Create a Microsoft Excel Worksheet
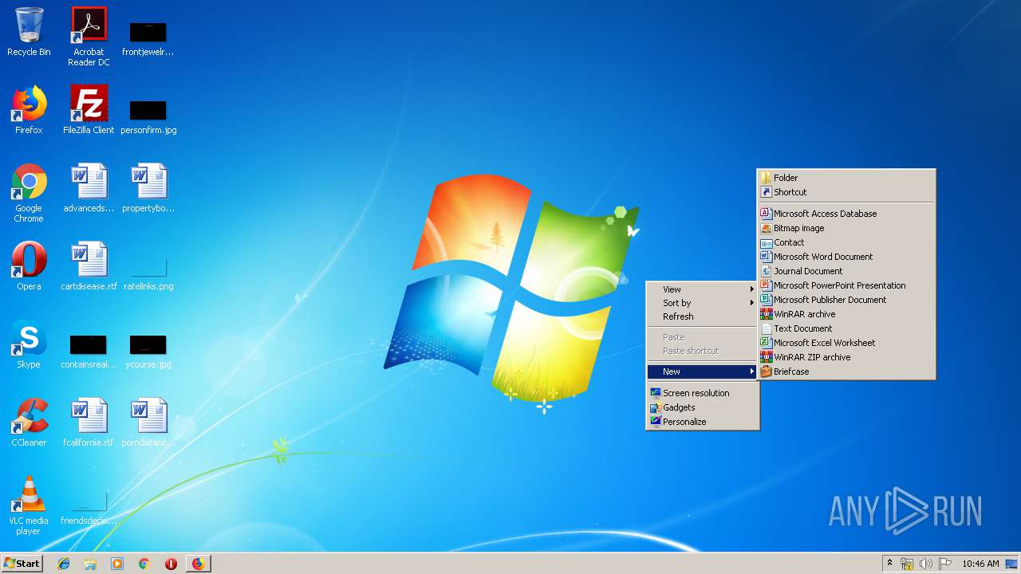The width and height of the screenshot is (1021, 574). (846, 343)
